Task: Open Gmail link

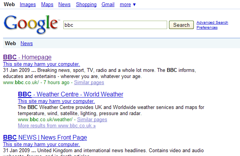Action: [x=108, y=5]
